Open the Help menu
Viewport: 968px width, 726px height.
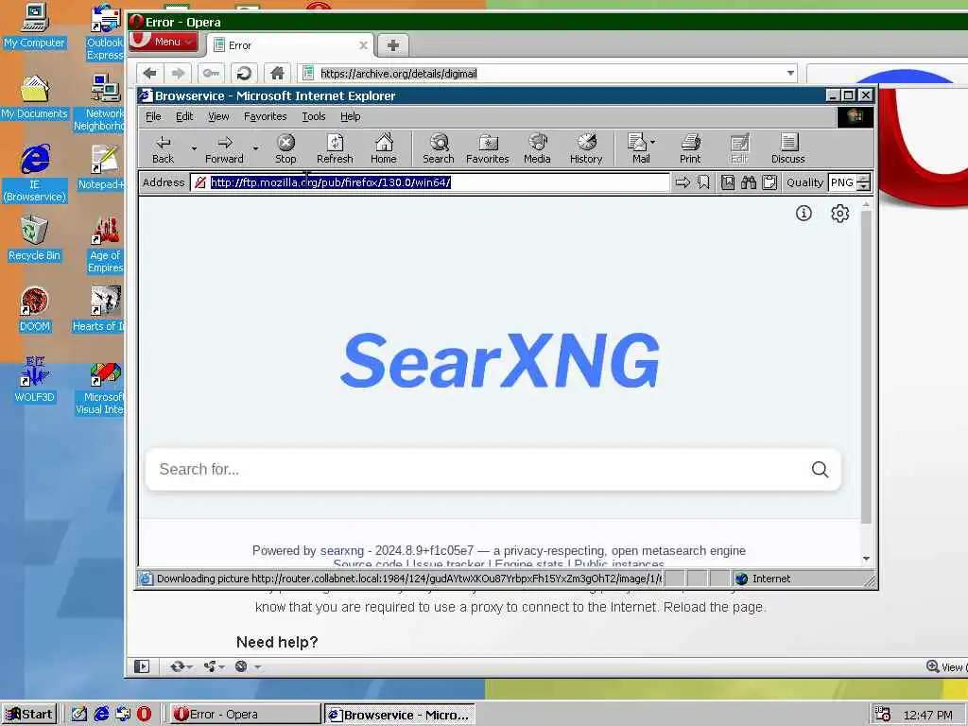point(350,116)
